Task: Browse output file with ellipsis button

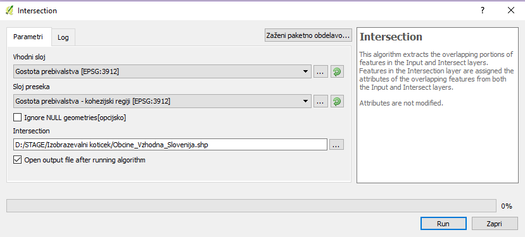Action: pyautogui.click(x=336, y=145)
